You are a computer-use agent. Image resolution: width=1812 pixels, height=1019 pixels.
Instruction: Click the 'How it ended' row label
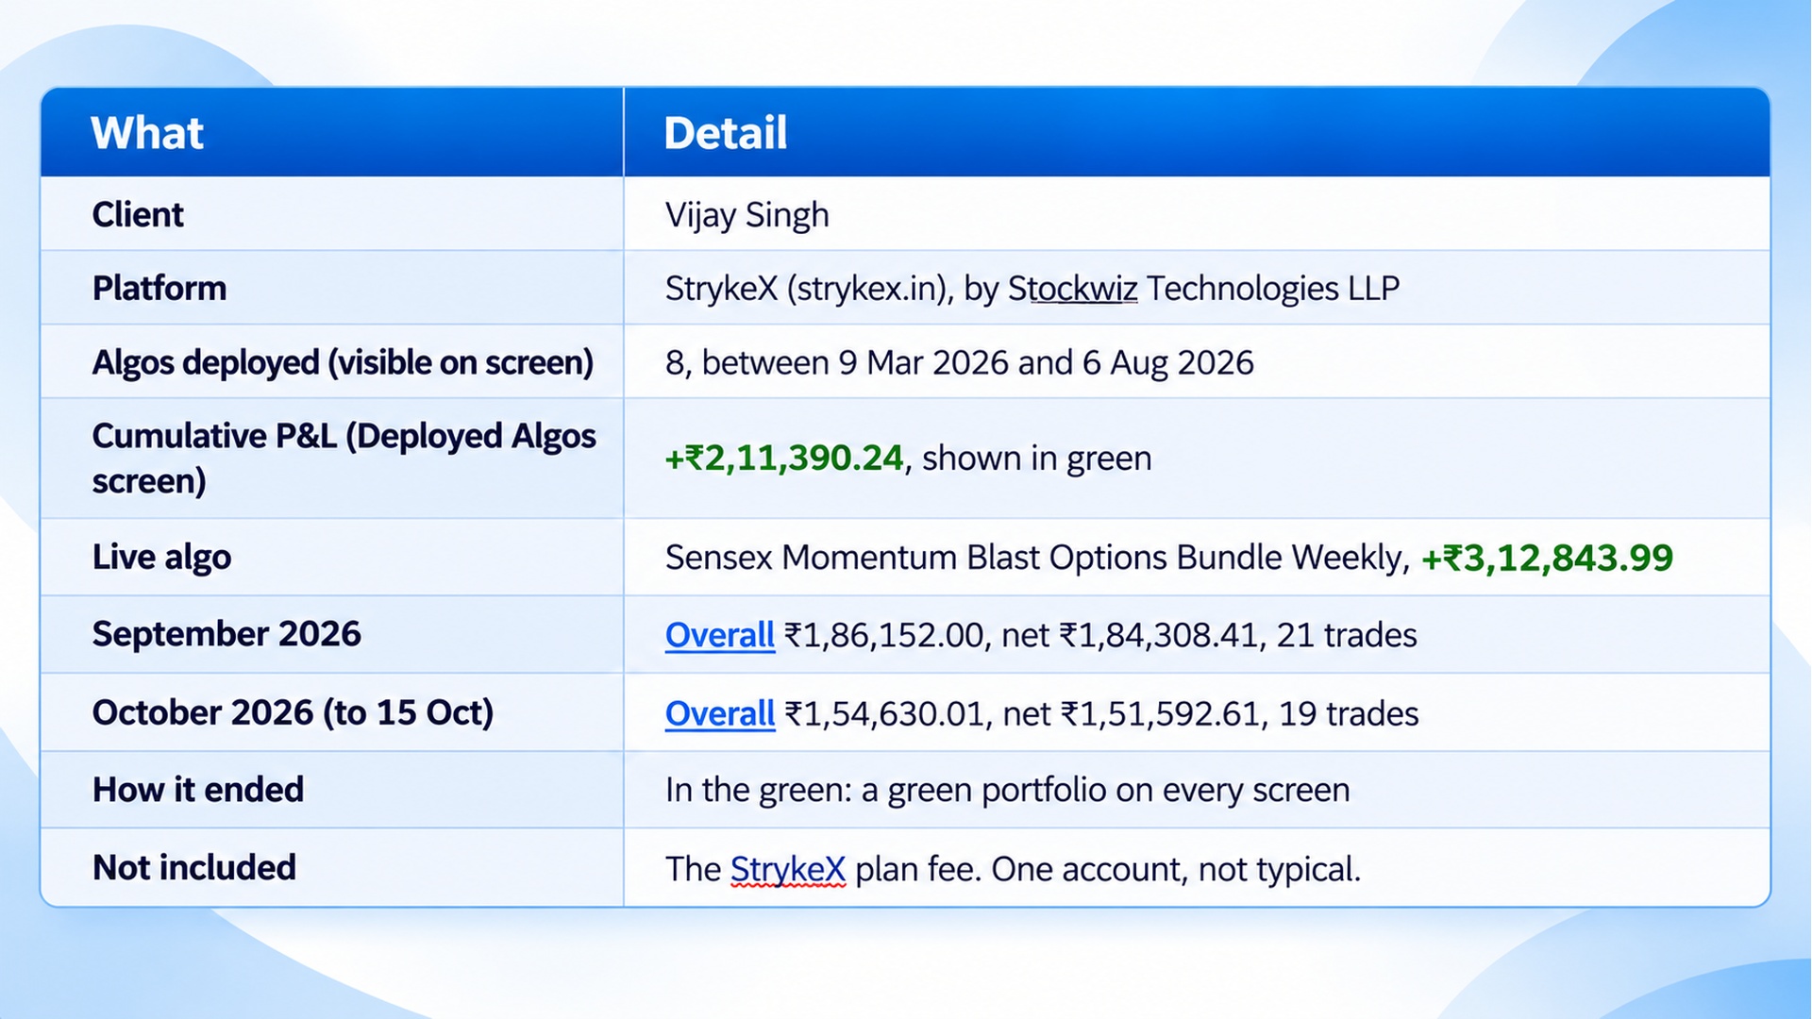point(198,790)
